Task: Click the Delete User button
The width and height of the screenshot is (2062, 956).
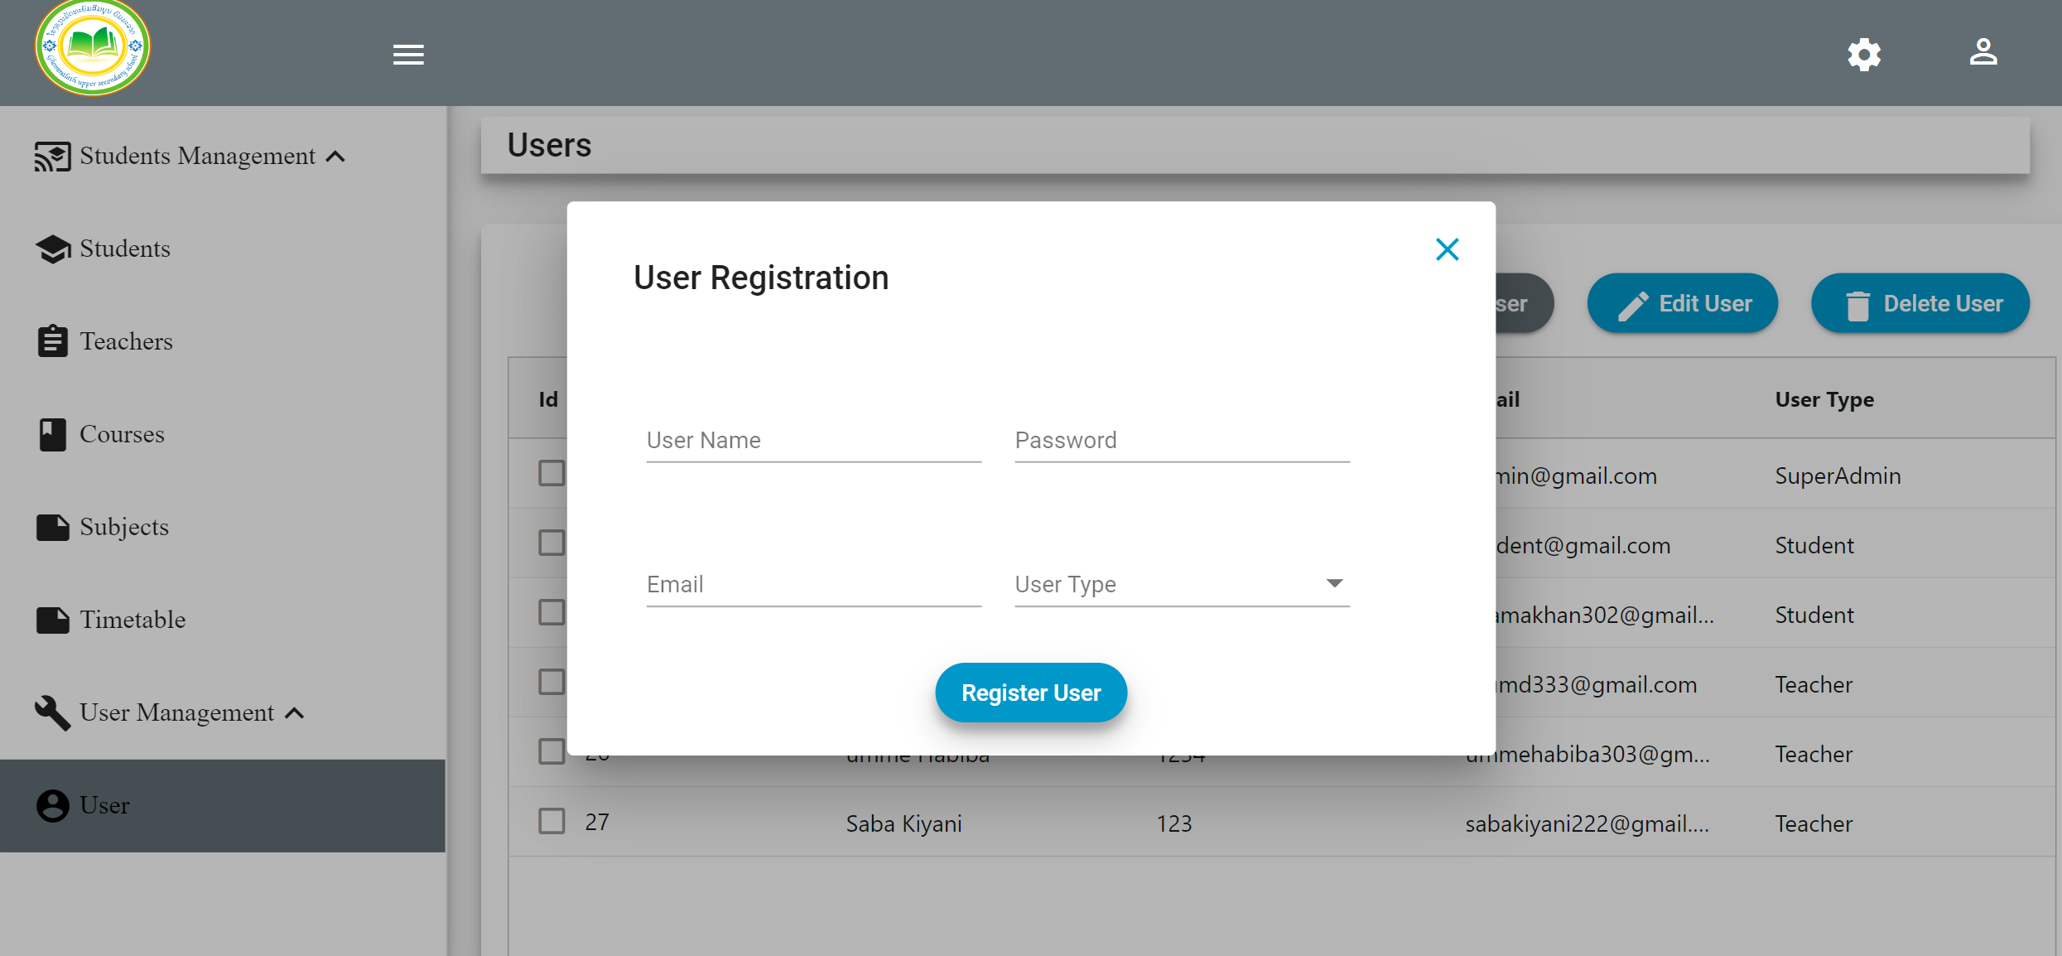Action: click(1920, 303)
